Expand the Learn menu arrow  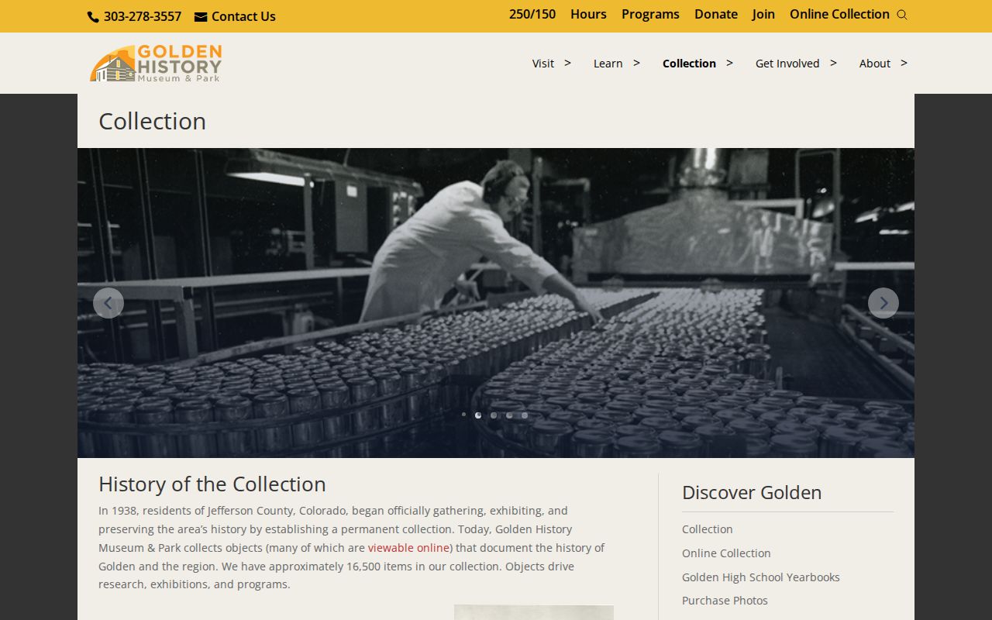(x=637, y=63)
